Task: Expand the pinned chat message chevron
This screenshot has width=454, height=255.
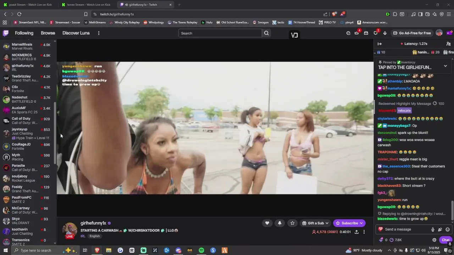Action: [445, 66]
